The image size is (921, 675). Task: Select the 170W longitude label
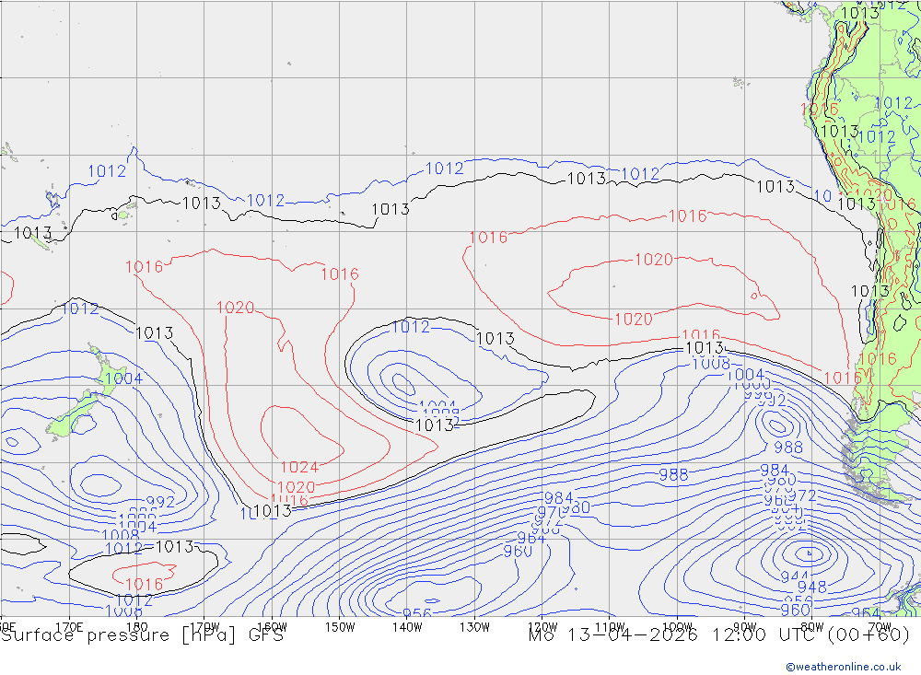tap(205, 627)
